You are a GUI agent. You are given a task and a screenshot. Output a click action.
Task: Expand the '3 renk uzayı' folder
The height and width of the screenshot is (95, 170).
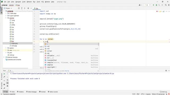(6, 13)
